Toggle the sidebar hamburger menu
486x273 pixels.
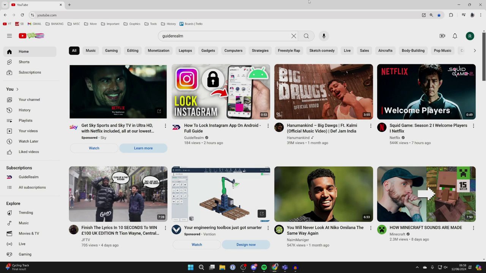9,36
